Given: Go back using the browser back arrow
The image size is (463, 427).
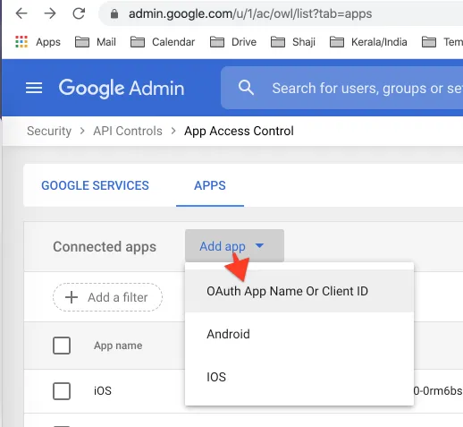Looking at the screenshot, I should point(21,13).
